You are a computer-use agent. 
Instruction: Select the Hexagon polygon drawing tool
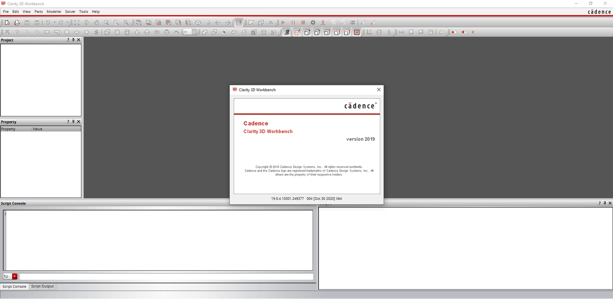[87, 32]
